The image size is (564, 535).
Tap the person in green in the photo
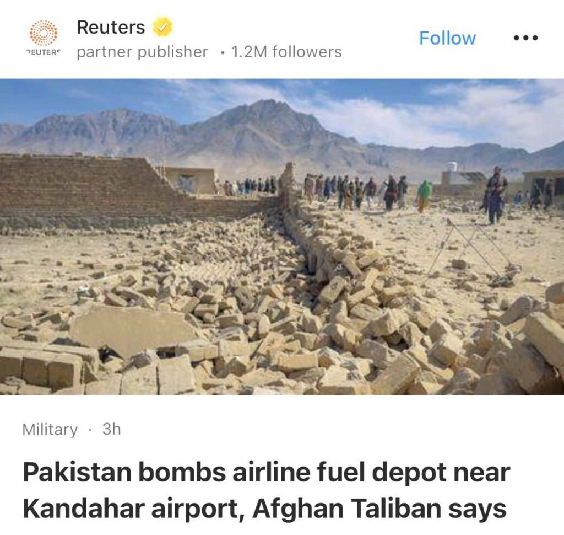pyautogui.click(x=424, y=196)
